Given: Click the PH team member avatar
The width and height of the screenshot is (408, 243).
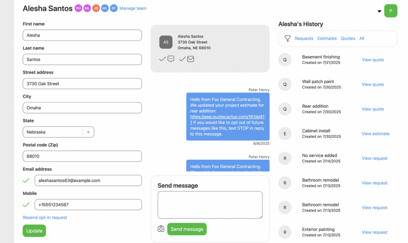Looking at the screenshot, I should click(78, 8).
